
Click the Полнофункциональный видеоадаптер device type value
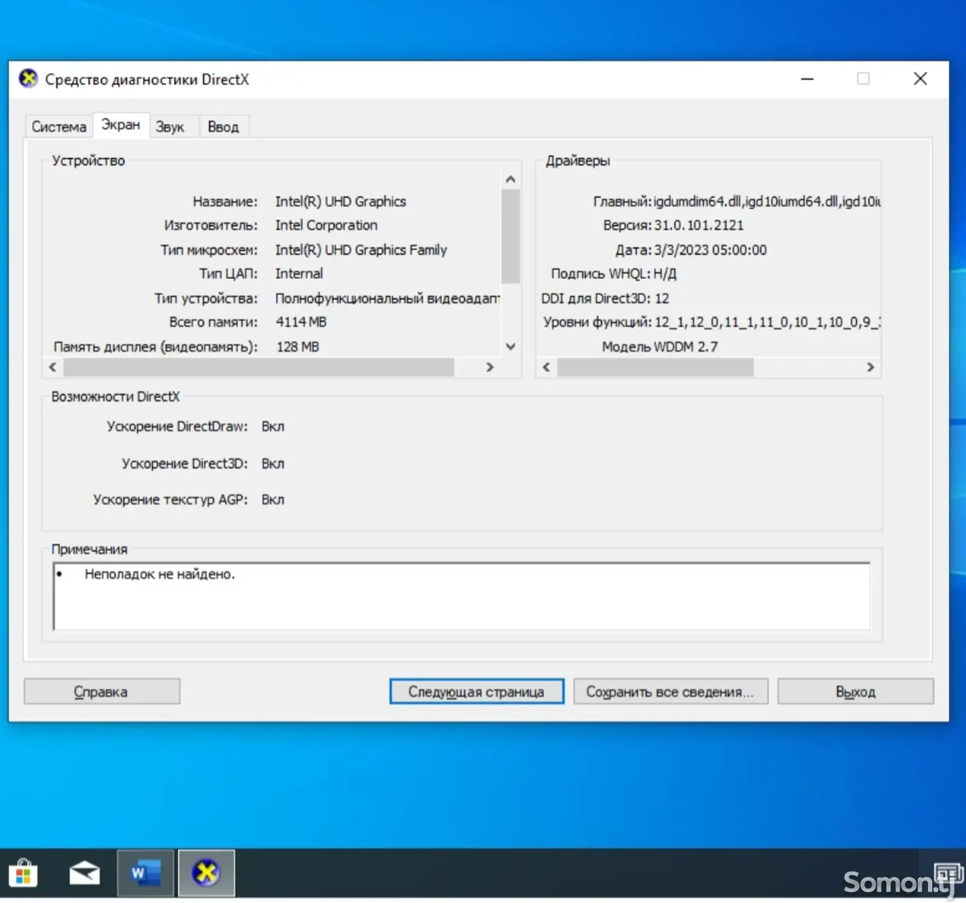(x=388, y=298)
